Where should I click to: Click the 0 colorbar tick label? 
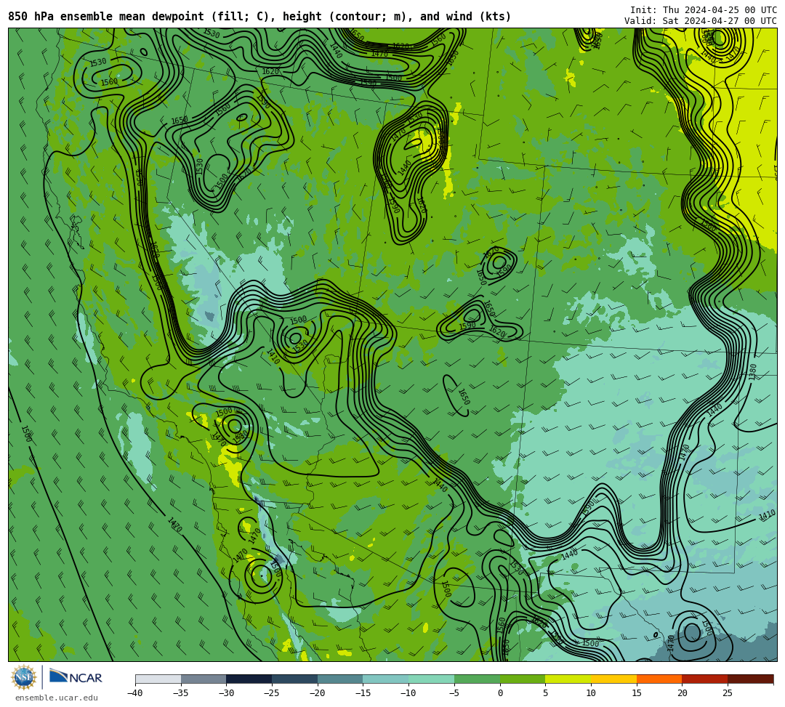tap(499, 693)
